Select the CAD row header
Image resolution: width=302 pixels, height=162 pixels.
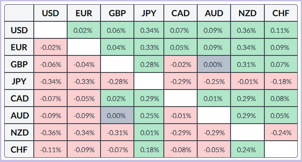pos(19,98)
